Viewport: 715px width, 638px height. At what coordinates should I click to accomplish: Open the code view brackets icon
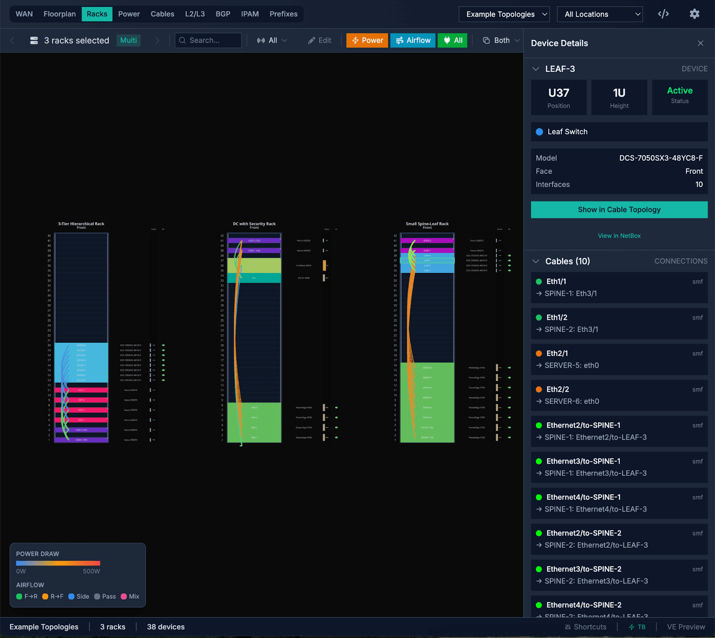(x=663, y=14)
